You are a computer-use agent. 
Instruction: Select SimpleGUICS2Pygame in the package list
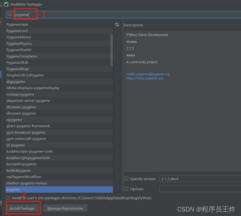click(x=59, y=75)
